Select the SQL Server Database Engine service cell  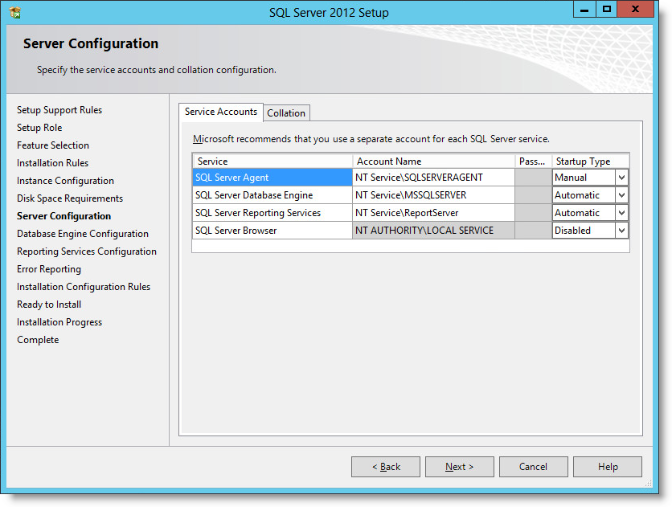pyautogui.click(x=272, y=195)
